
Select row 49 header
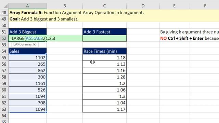[4, 19]
